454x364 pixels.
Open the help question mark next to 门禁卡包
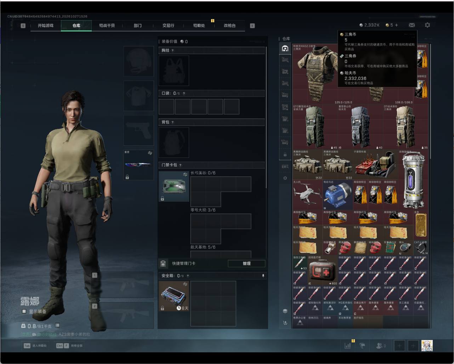[181, 165]
